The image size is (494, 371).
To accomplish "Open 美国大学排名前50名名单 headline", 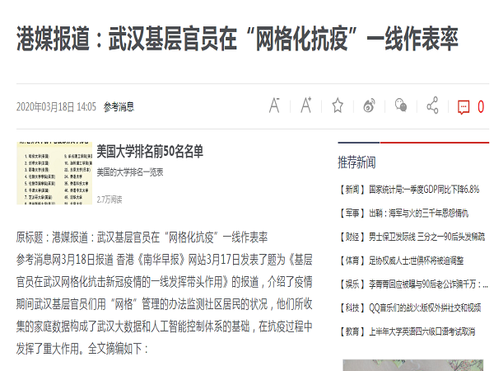I will coord(150,152).
